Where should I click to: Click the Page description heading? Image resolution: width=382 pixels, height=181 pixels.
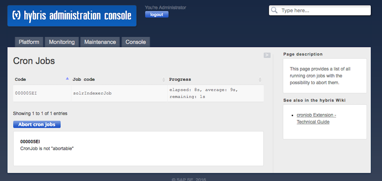[x=303, y=54]
